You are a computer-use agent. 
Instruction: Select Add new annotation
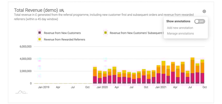click(180, 28)
